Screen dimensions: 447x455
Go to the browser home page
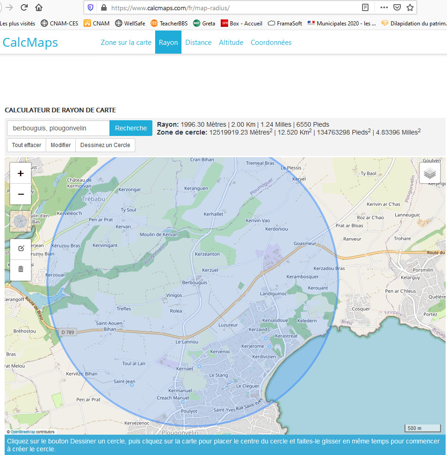(x=38, y=7)
